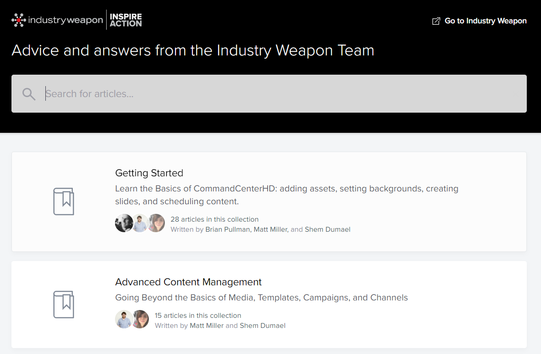Click the external link icon beside Go to Industry Weapon
Screen dimensions: 541x354
436,21
